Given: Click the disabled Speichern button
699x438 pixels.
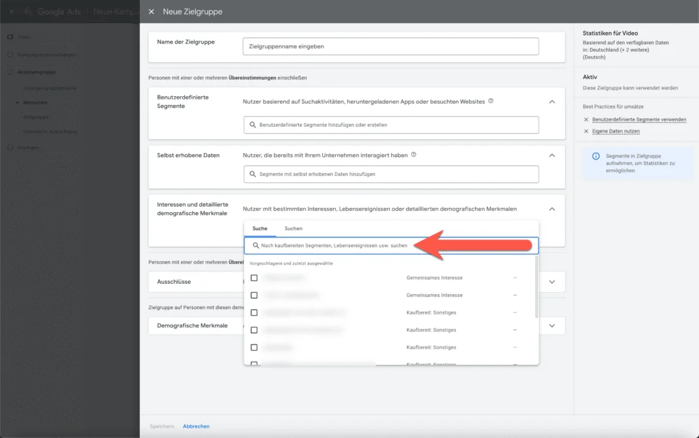Looking at the screenshot, I should 162,426.
